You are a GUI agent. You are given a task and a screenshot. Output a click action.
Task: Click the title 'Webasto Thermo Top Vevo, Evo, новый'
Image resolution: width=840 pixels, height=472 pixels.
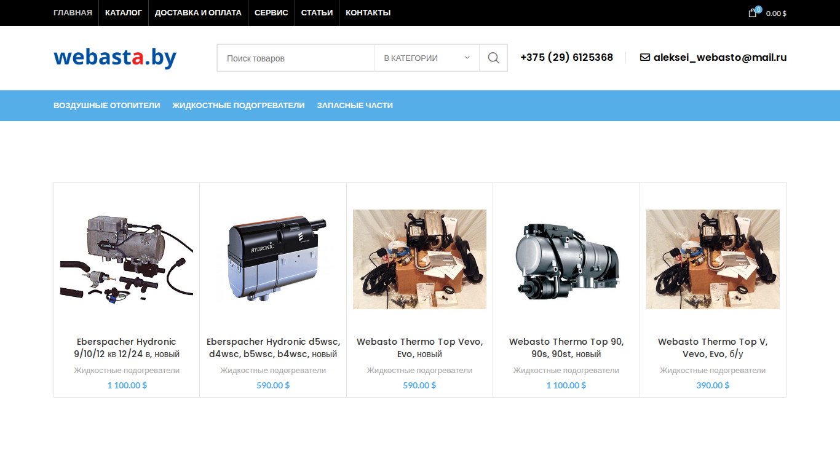pyautogui.click(x=420, y=348)
